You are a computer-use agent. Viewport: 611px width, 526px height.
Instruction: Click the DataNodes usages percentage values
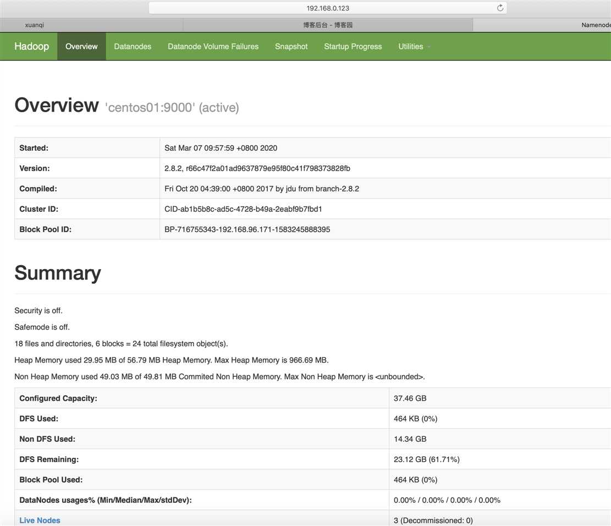pos(447,500)
